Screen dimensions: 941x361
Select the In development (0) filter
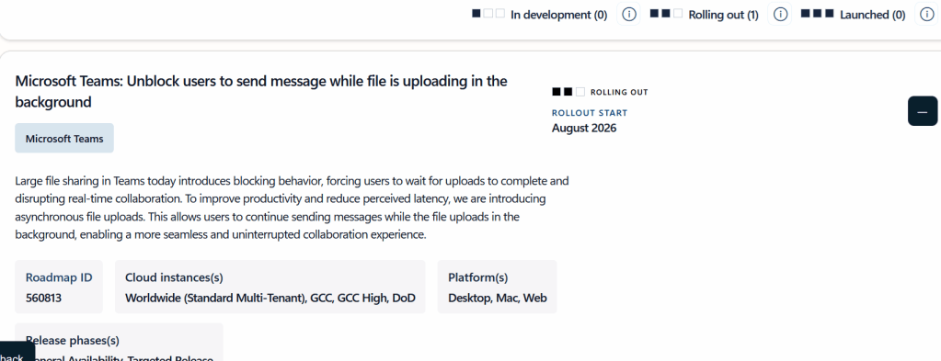coord(540,15)
